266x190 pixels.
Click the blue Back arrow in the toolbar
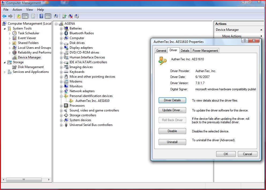point(4,16)
